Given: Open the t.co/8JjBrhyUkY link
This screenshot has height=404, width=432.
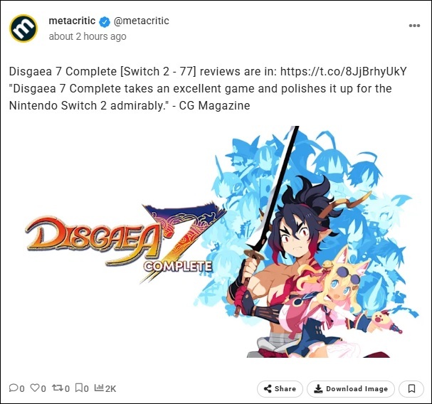Looking at the screenshot, I should tap(343, 71).
